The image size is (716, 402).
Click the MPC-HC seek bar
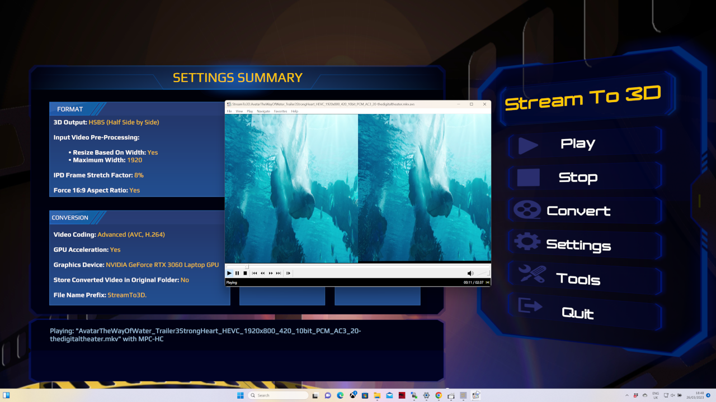358,266
